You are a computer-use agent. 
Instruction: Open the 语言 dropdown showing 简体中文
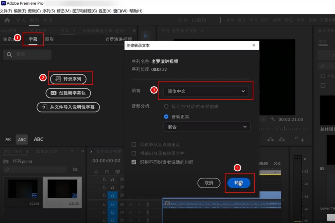(x=206, y=91)
